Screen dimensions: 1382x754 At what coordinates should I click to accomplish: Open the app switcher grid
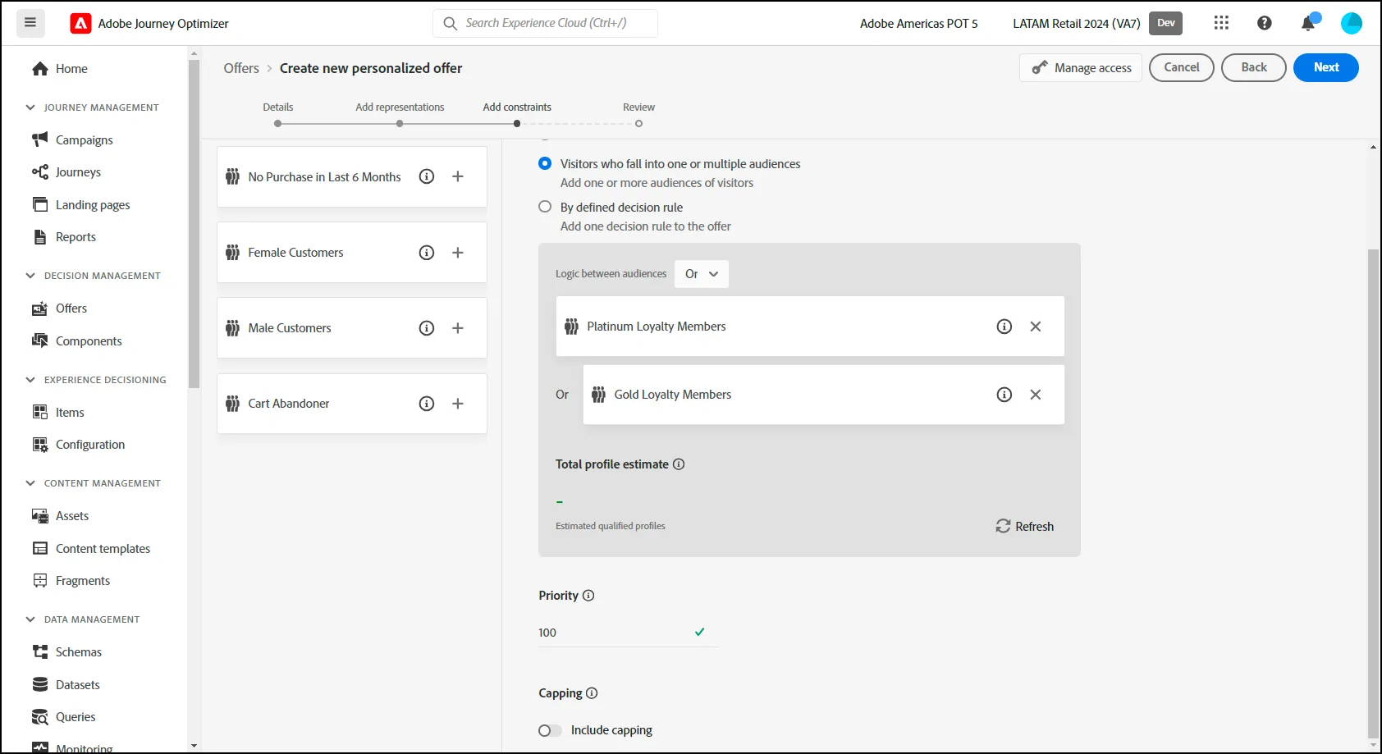click(x=1221, y=23)
